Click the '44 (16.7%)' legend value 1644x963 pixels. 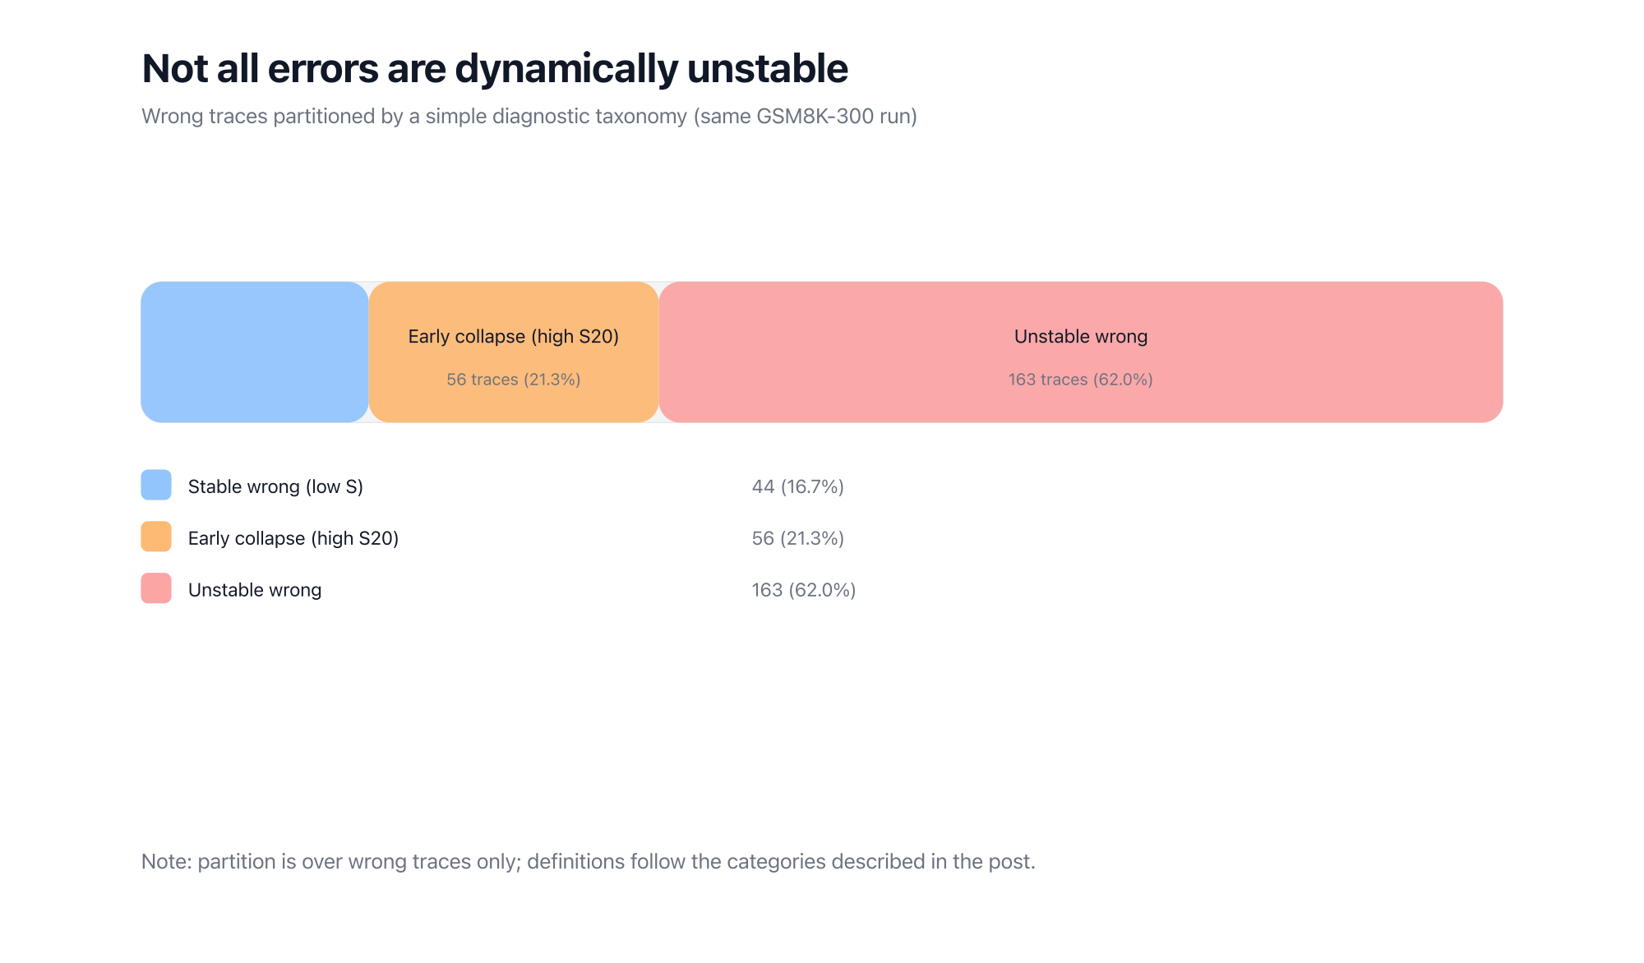point(797,486)
